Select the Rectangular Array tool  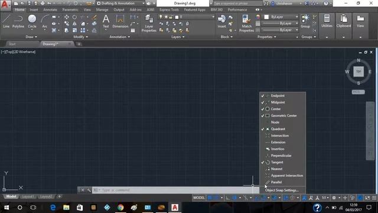[x=83, y=30]
